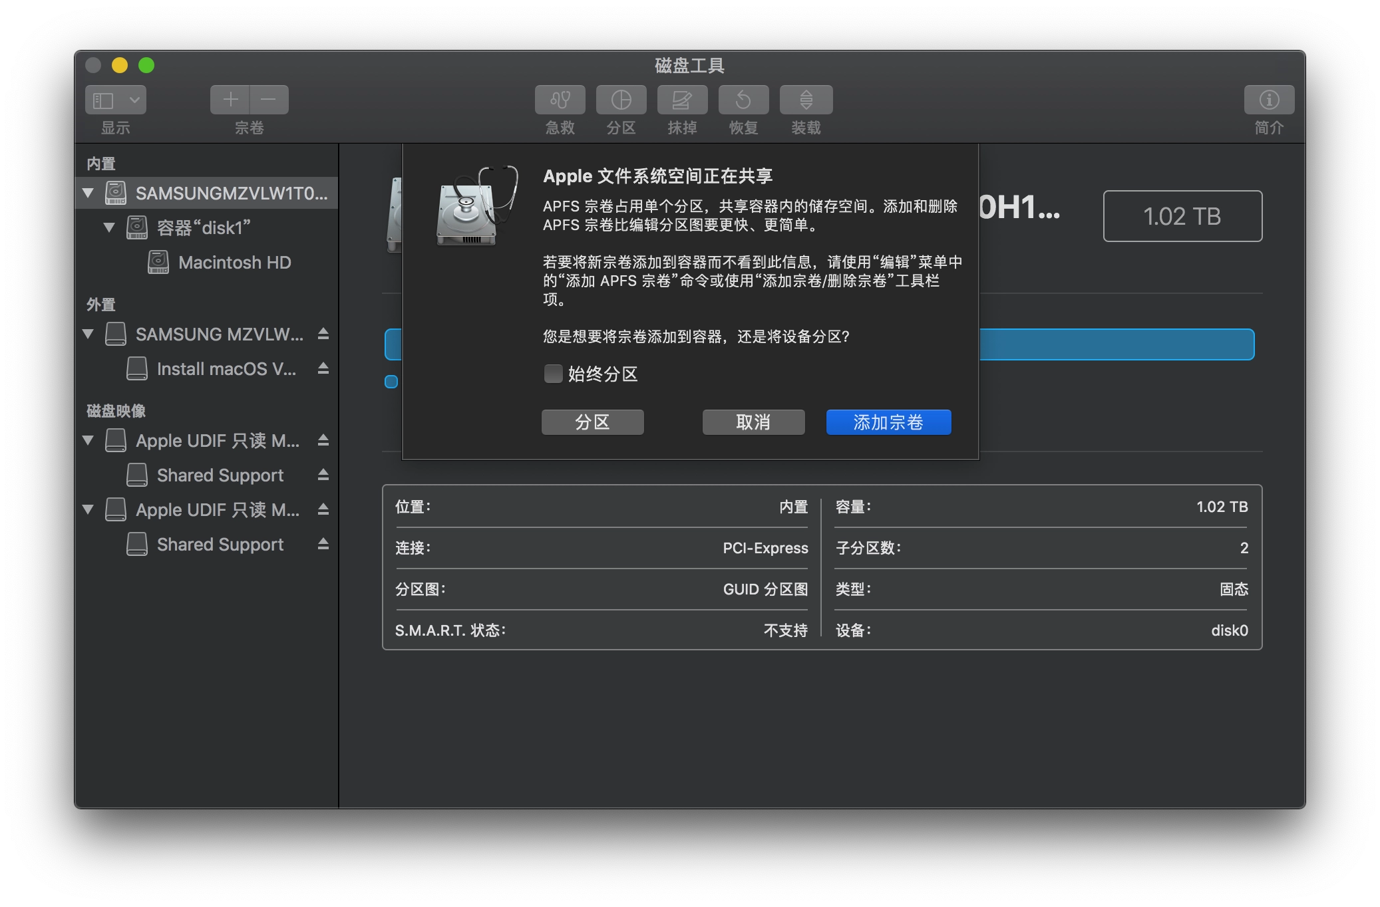
Task: Eject the Install macOS volume
Action: 323,369
